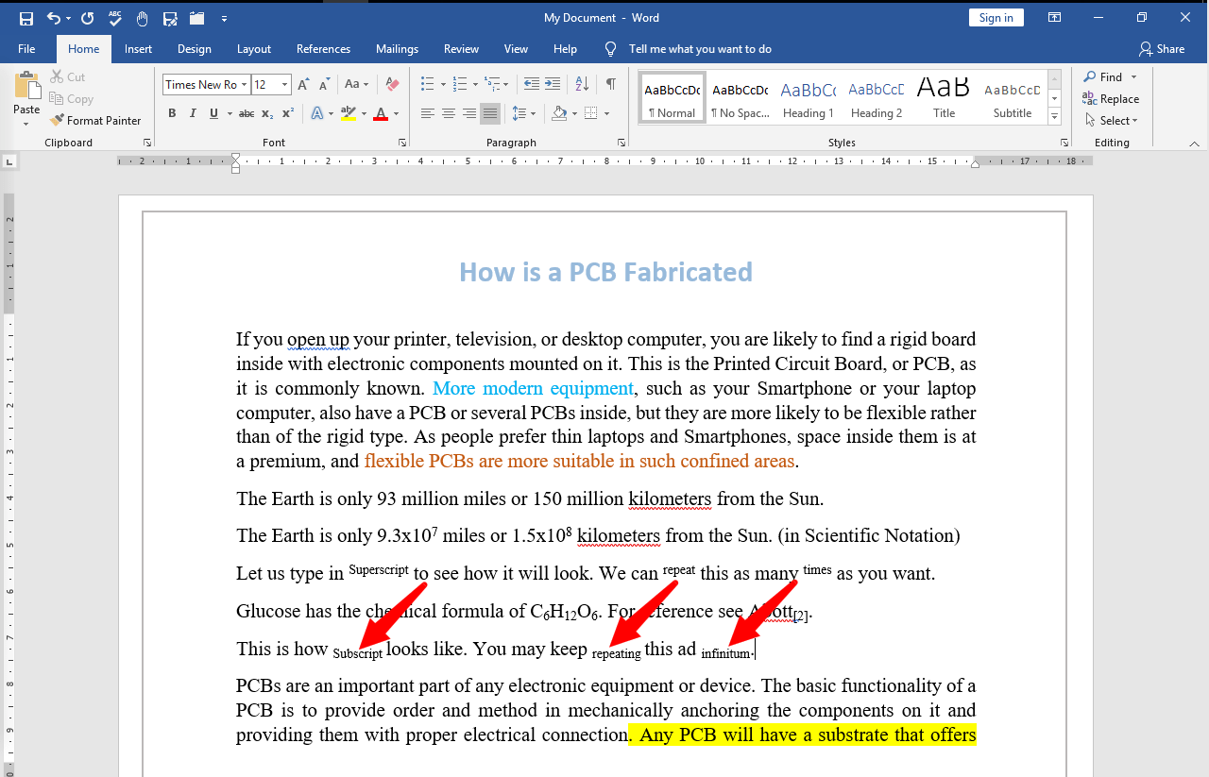Collapse the ribbon with the chevron
1209x777 pixels.
1194,144
